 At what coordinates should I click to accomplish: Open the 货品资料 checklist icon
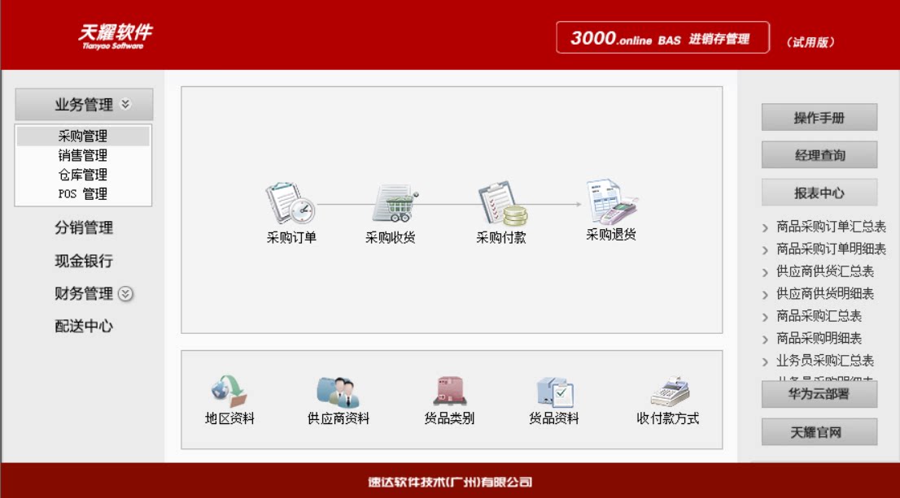pyautogui.click(x=554, y=392)
